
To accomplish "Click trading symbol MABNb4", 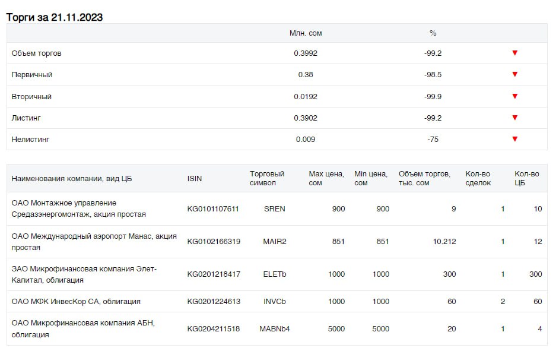I will (x=275, y=329).
